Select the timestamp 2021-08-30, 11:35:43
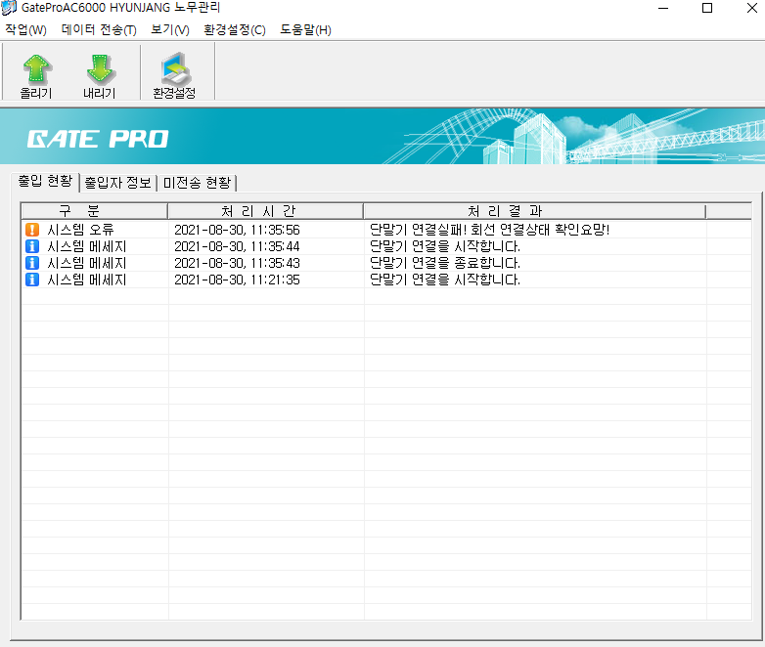 tap(237, 263)
